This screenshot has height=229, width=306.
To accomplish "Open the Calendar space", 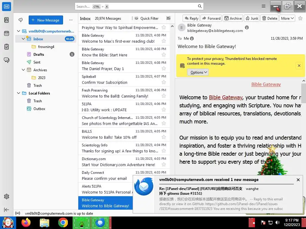I will (7, 33).
